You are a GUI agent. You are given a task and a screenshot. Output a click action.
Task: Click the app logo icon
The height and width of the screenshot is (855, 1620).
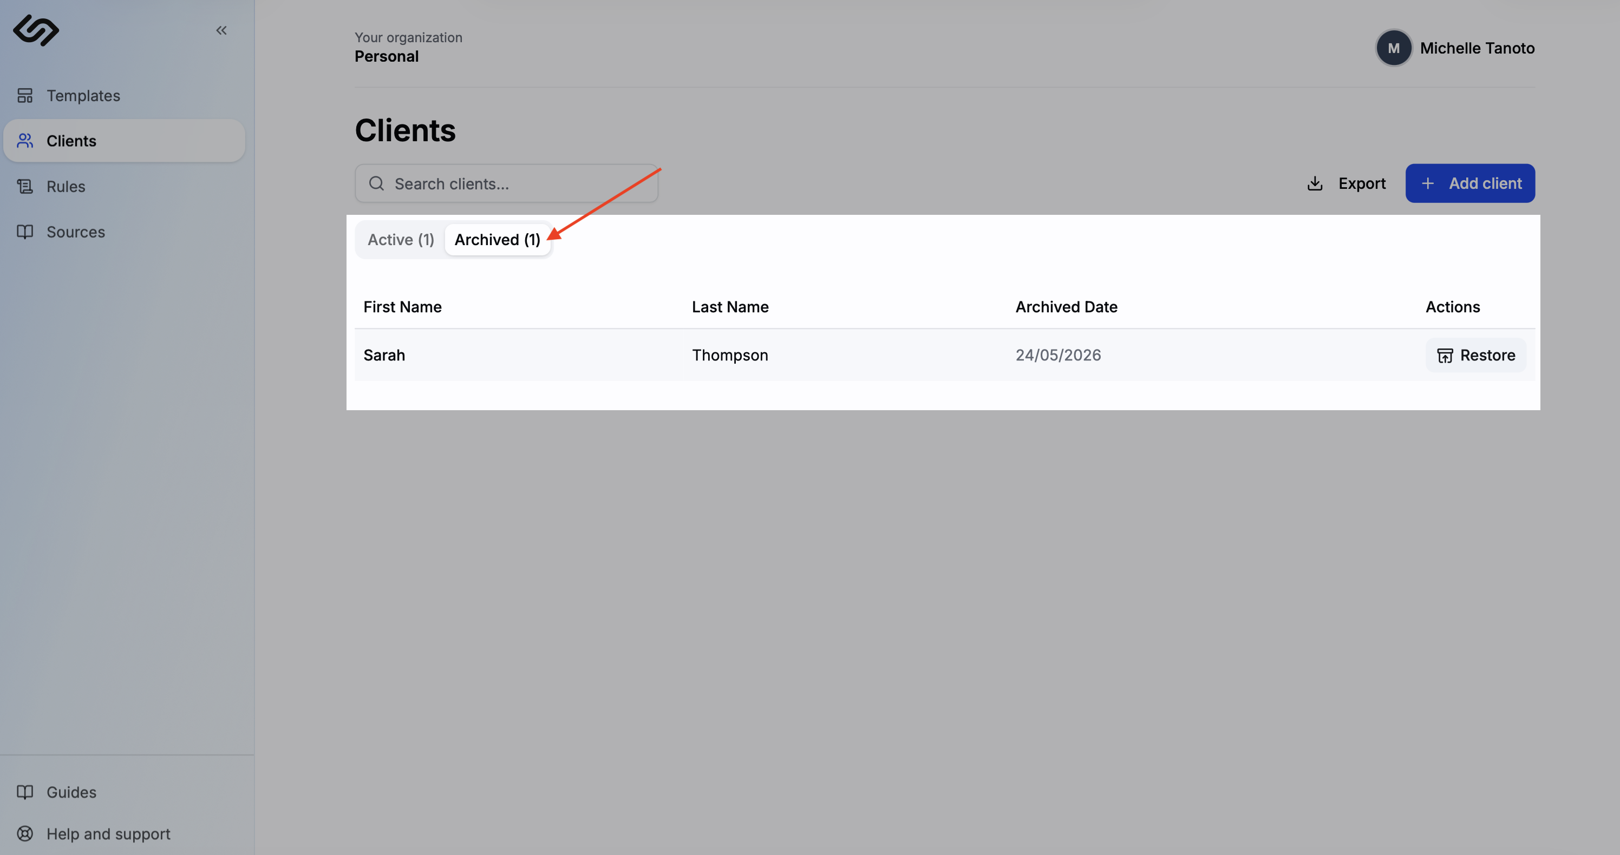[36, 30]
